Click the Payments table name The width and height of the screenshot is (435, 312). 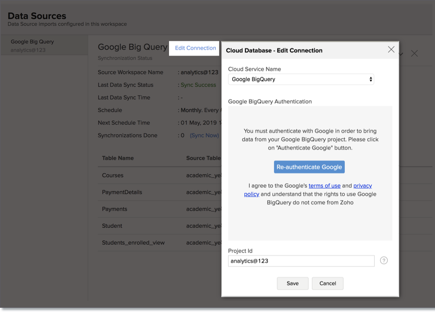click(x=114, y=209)
